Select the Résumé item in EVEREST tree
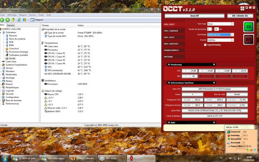This screenshot has width=259, height=162. pos(13,36)
